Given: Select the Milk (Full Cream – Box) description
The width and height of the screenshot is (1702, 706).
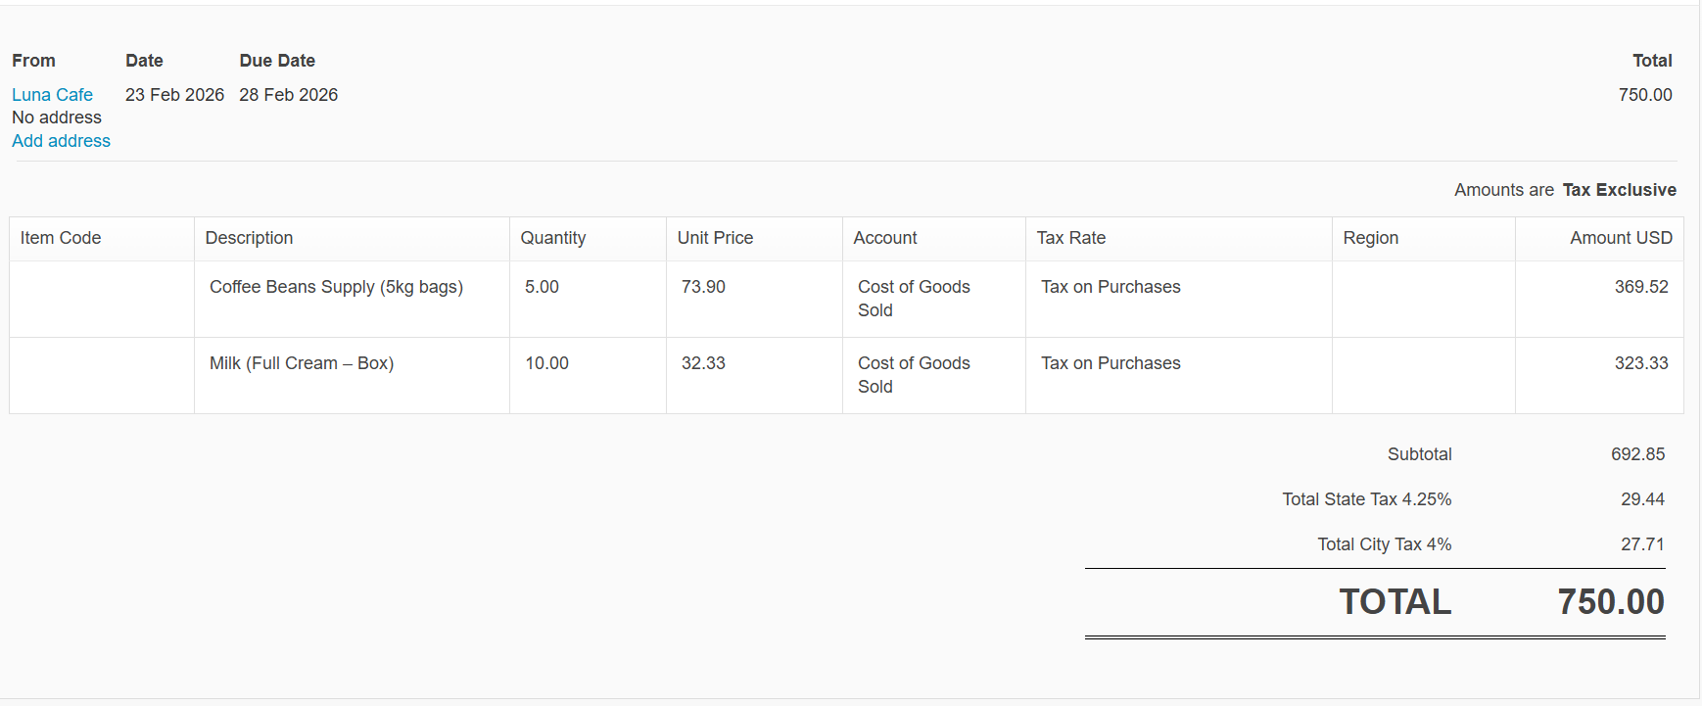Looking at the screenshot, I should click(x=302, y=363).
